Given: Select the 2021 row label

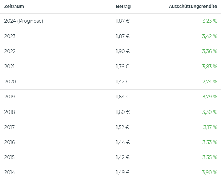Looking at the screenshot, I should click(10, 67).
